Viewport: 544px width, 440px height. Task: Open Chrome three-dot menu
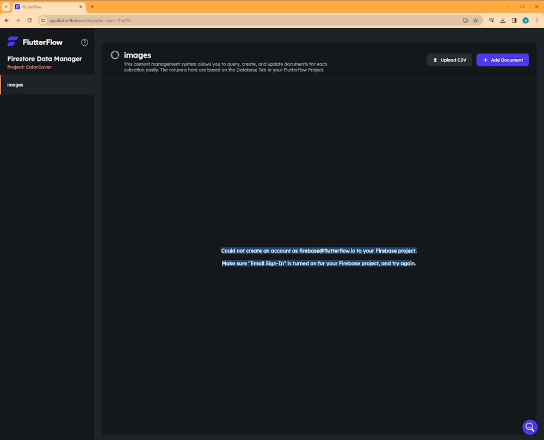[x=537, y=21]
